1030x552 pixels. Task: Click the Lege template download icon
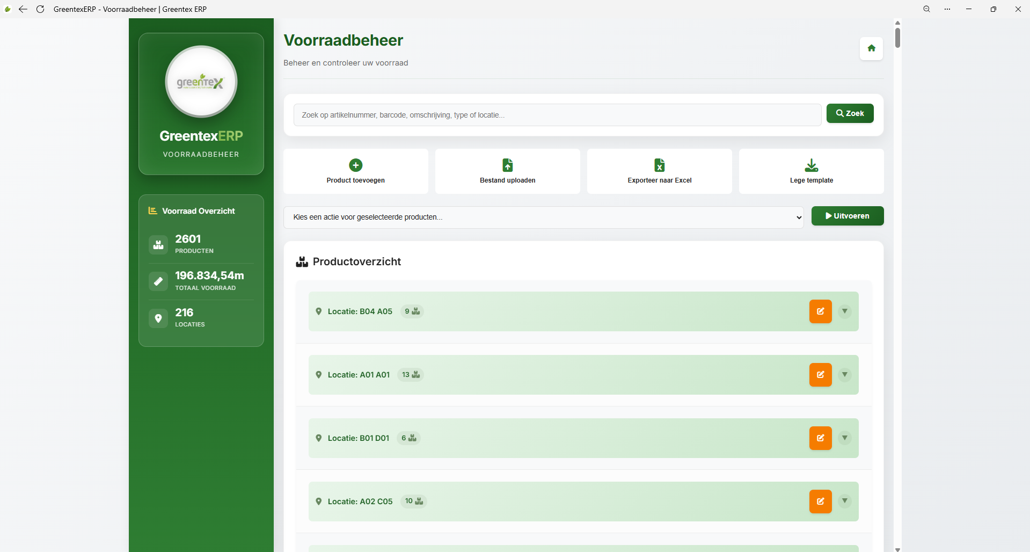pos(811,165)
